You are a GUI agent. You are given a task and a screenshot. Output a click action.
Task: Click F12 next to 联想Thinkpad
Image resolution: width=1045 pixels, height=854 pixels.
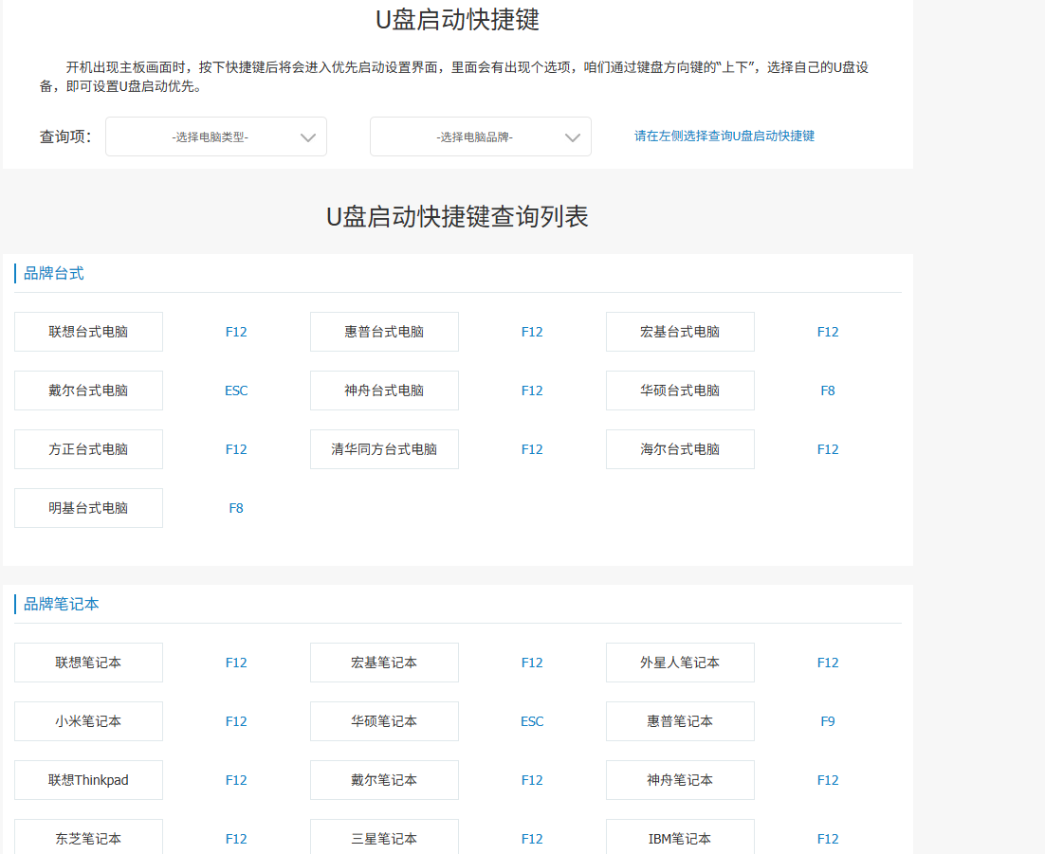click(x=236, y=779)
